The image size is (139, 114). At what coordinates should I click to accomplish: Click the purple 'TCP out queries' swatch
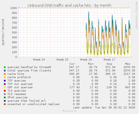[x=5, y=84]
